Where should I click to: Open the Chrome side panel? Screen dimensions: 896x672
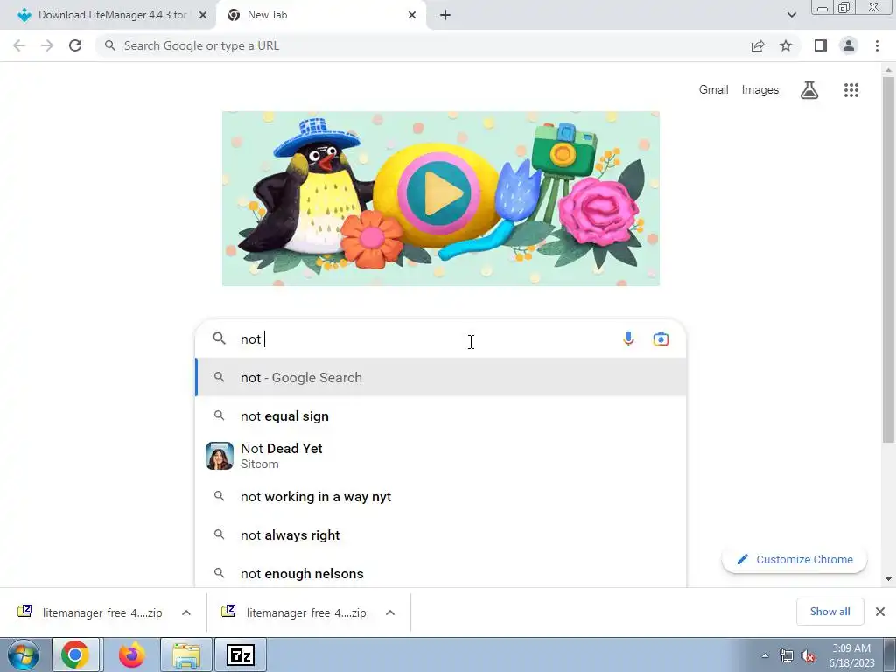click(821, 45)
